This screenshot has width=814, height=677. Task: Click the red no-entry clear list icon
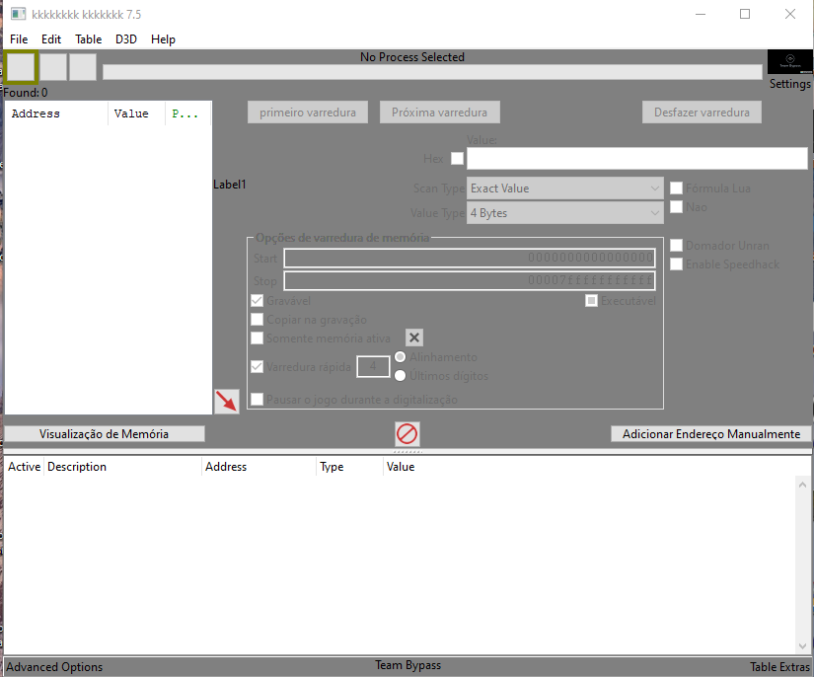(x=407, y=433)
